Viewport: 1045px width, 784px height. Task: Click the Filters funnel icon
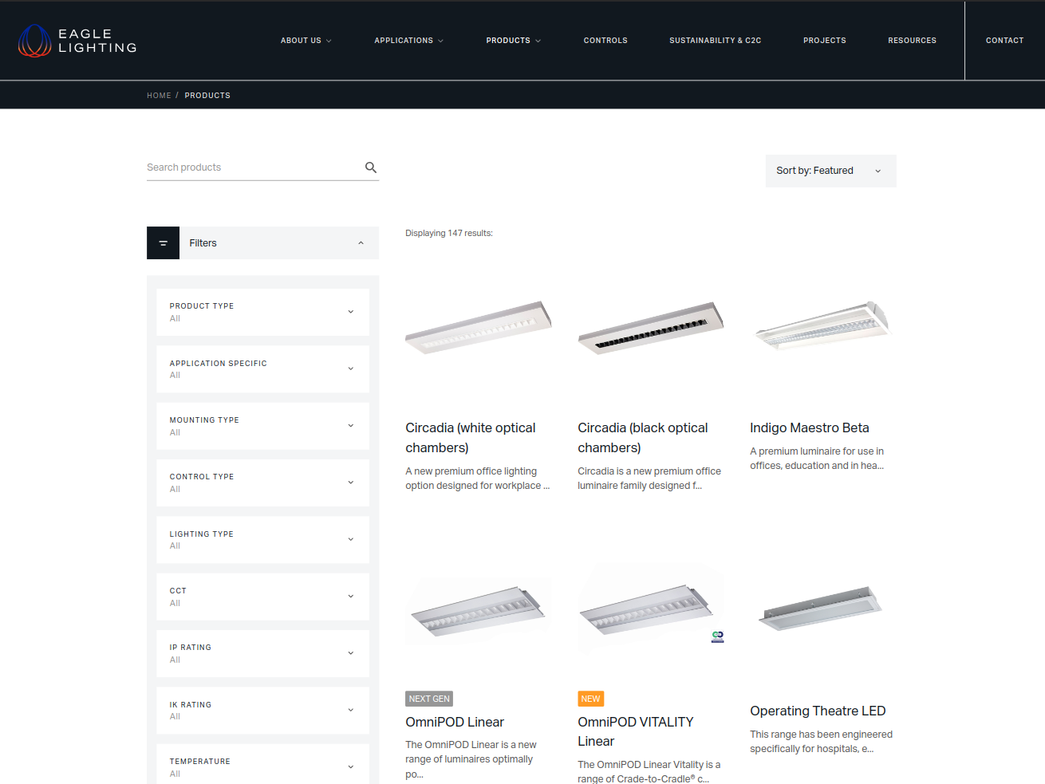(163, 242)
